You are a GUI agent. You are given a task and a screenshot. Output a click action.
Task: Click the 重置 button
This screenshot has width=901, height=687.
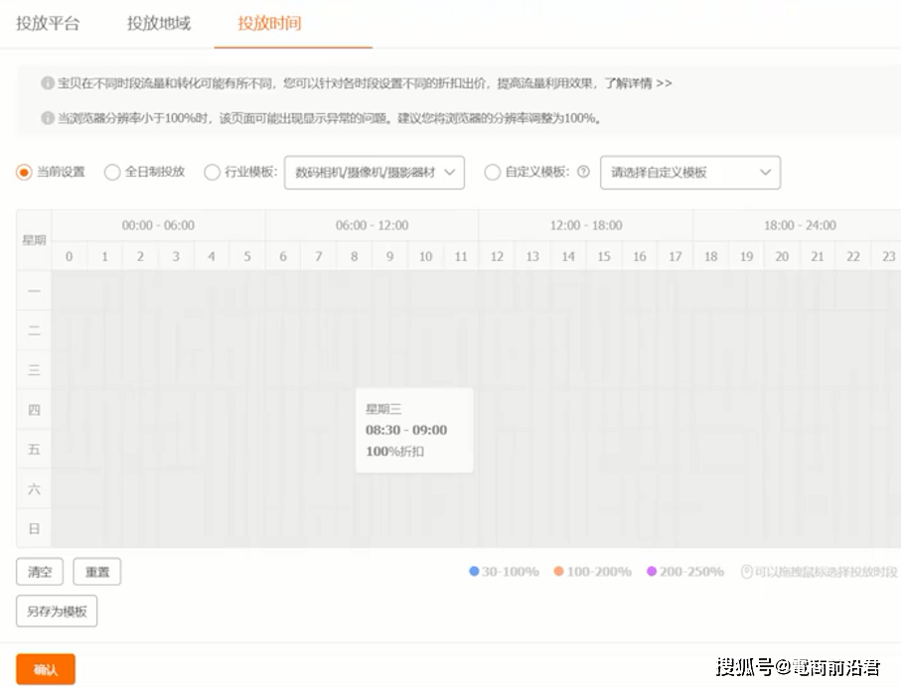click(97, 572)
